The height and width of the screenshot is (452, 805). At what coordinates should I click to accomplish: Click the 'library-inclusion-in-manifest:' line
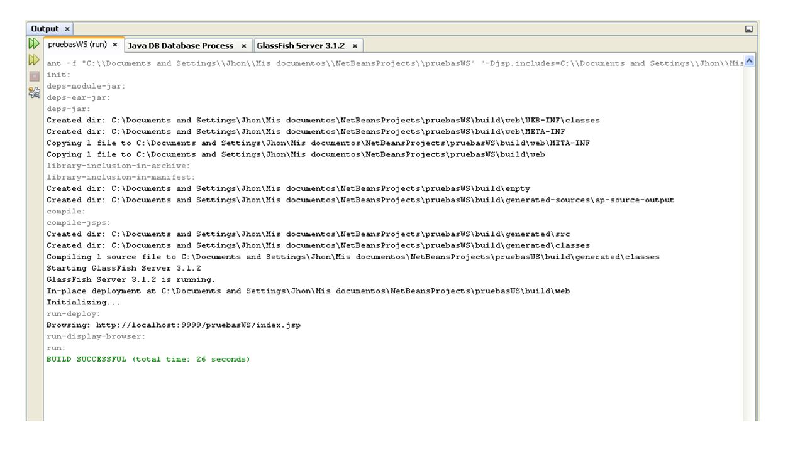(121, 177)
